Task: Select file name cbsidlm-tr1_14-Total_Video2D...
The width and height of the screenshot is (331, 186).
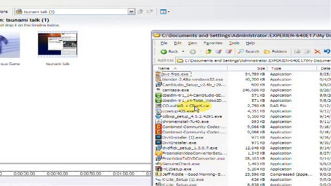Action: tap(194, 101)
